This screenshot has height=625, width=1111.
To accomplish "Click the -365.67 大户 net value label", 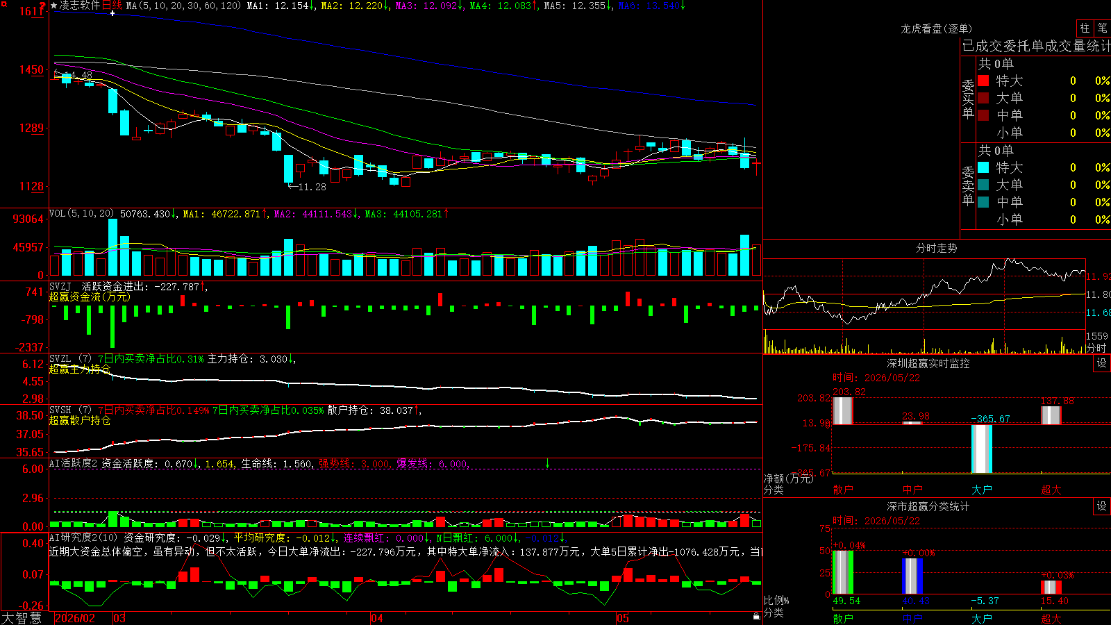I will [990, 419].
